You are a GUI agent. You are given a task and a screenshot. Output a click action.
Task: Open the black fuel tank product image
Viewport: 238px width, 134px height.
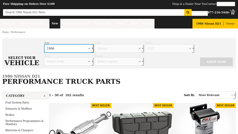click(143, 119)
